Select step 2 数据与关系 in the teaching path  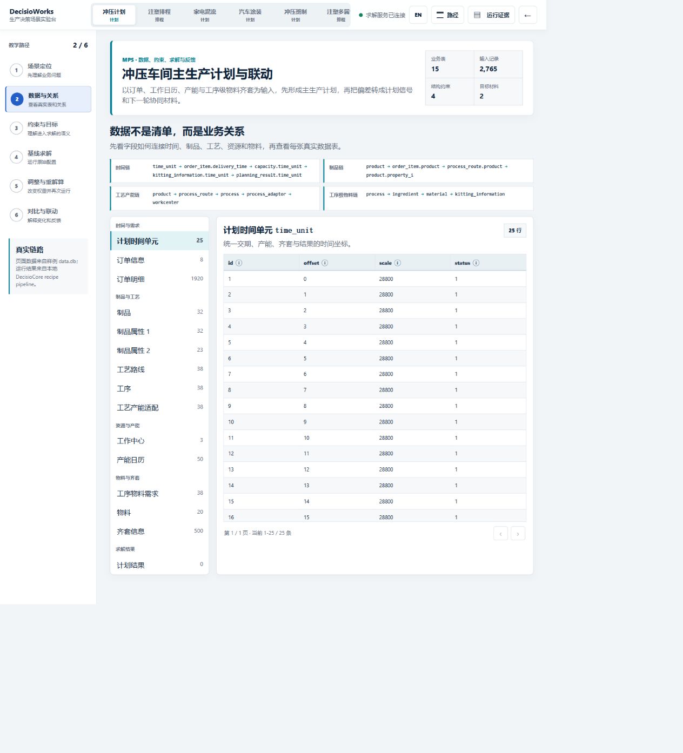click(48, 99)
